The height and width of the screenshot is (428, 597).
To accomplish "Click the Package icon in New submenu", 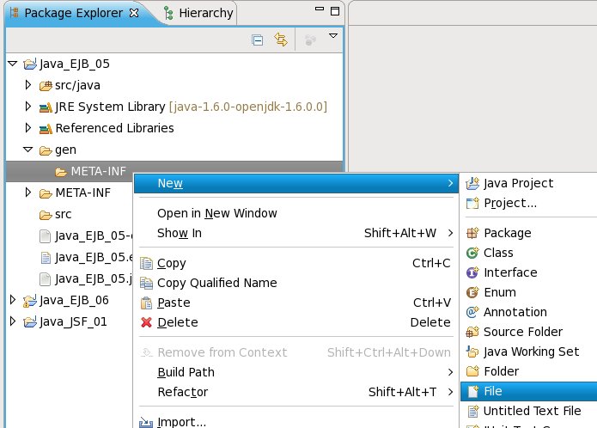I will click(x=472, y=233).
